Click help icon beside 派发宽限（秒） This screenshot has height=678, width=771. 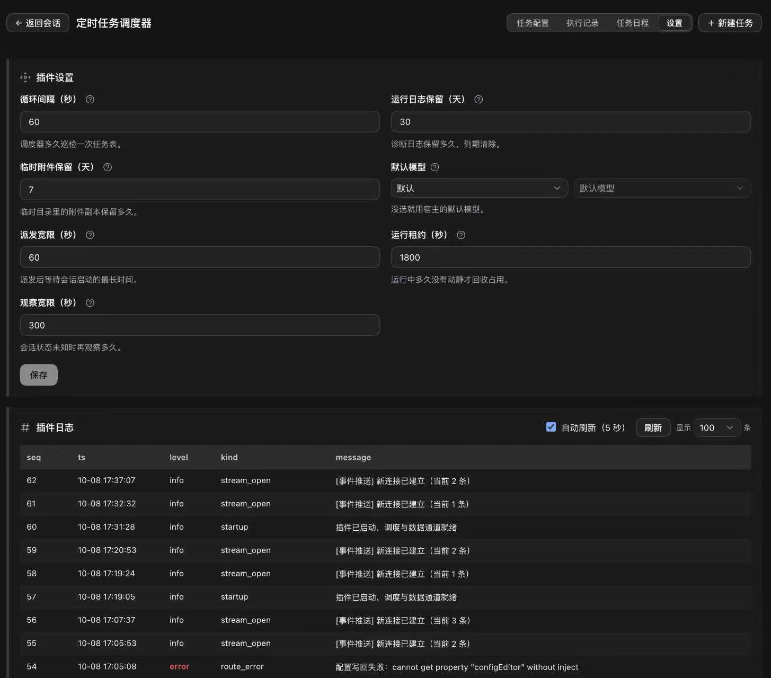[x=90, y=235]
